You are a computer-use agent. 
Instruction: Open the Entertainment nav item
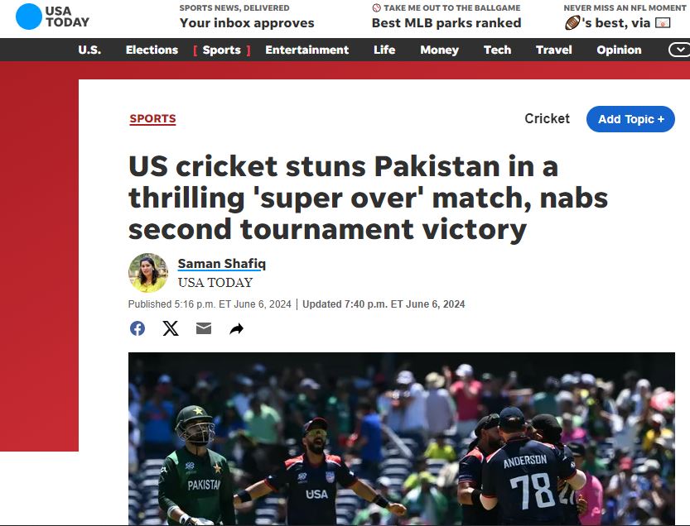[x=306, y=50]
